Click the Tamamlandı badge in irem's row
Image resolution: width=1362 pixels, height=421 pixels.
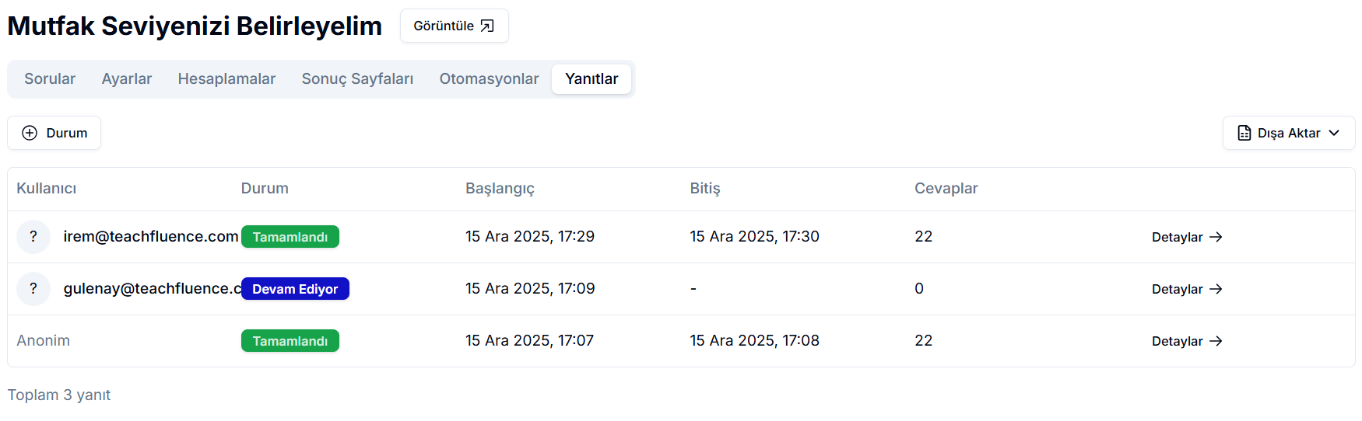point(290,237)
